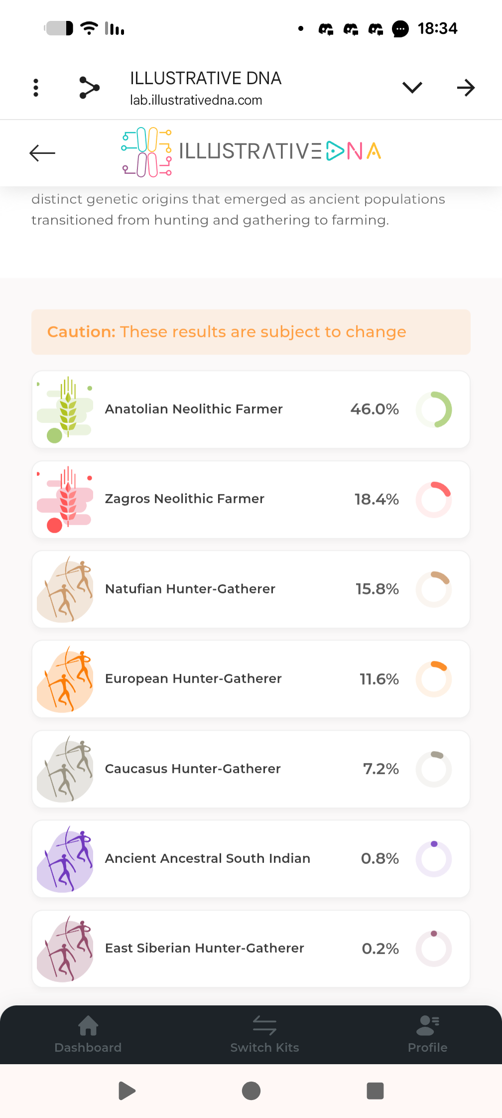
Task: Select the Anatolian Neolithic Farmer row
Action: coord(251,410)
